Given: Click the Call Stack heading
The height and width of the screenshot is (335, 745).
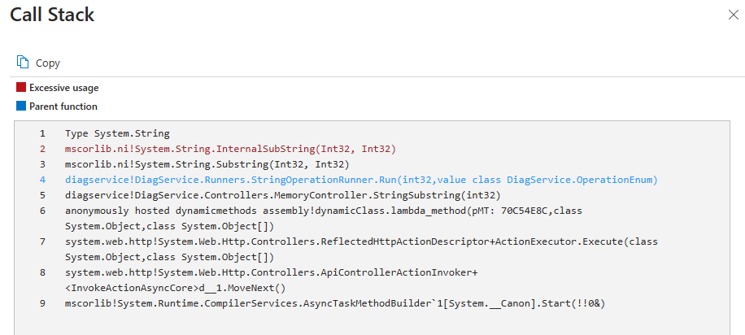Looking at the screenshot, I should tap(52, 15).
